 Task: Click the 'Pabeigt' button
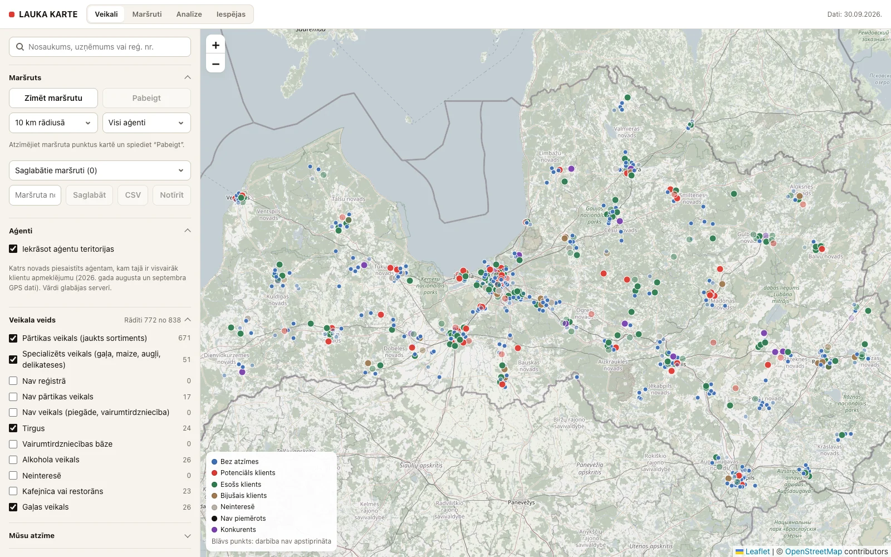coord(146,98)
